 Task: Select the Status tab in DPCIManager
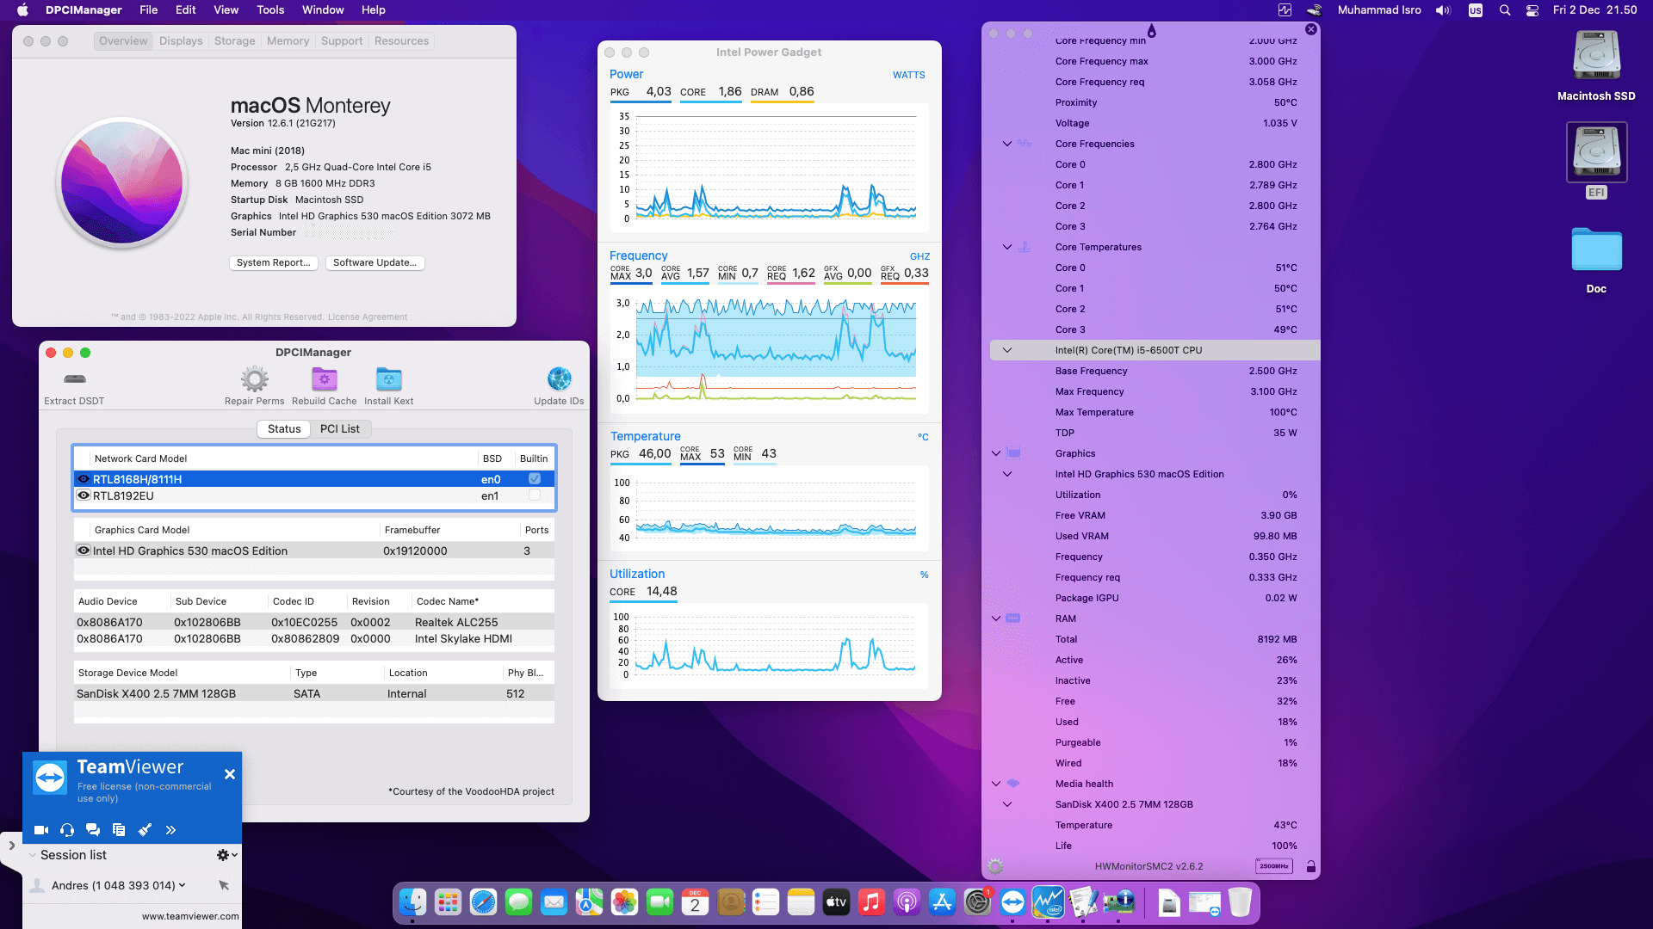click(284, 428)
